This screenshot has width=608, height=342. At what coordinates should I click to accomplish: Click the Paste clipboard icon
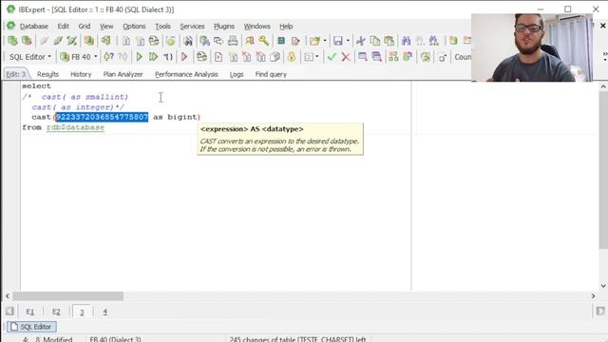pos(389,40)
